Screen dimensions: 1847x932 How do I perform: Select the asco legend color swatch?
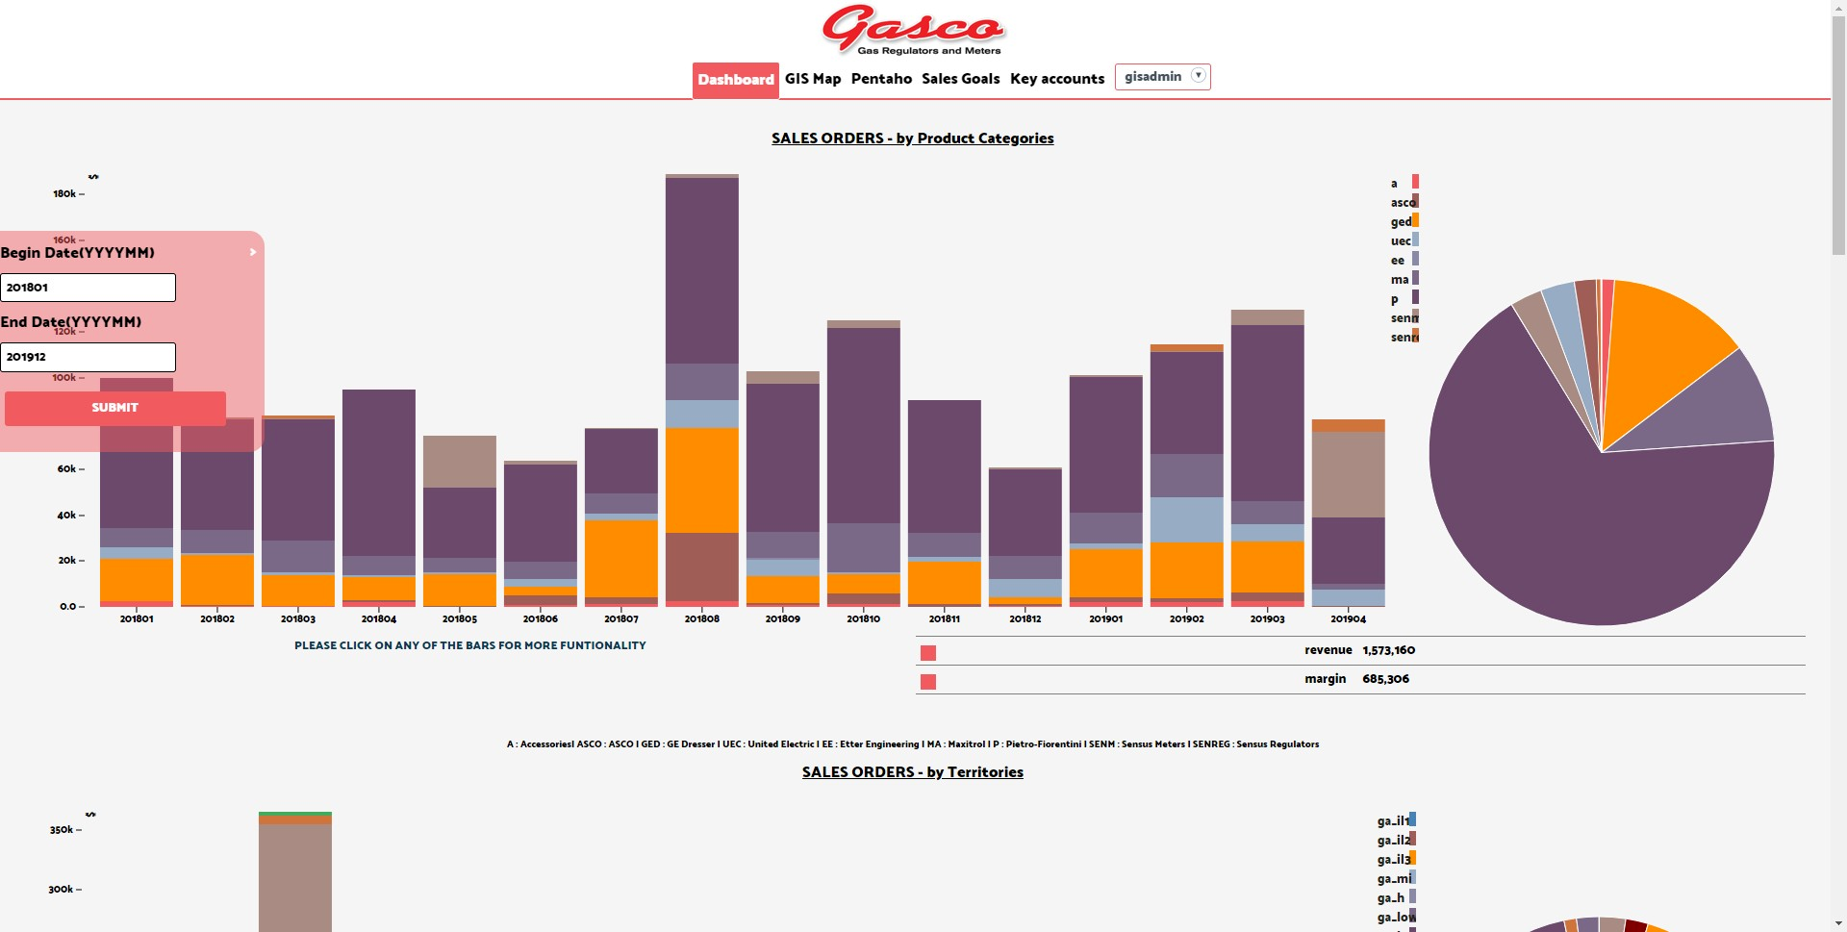pyautogui.click(x=1415, y=201)
